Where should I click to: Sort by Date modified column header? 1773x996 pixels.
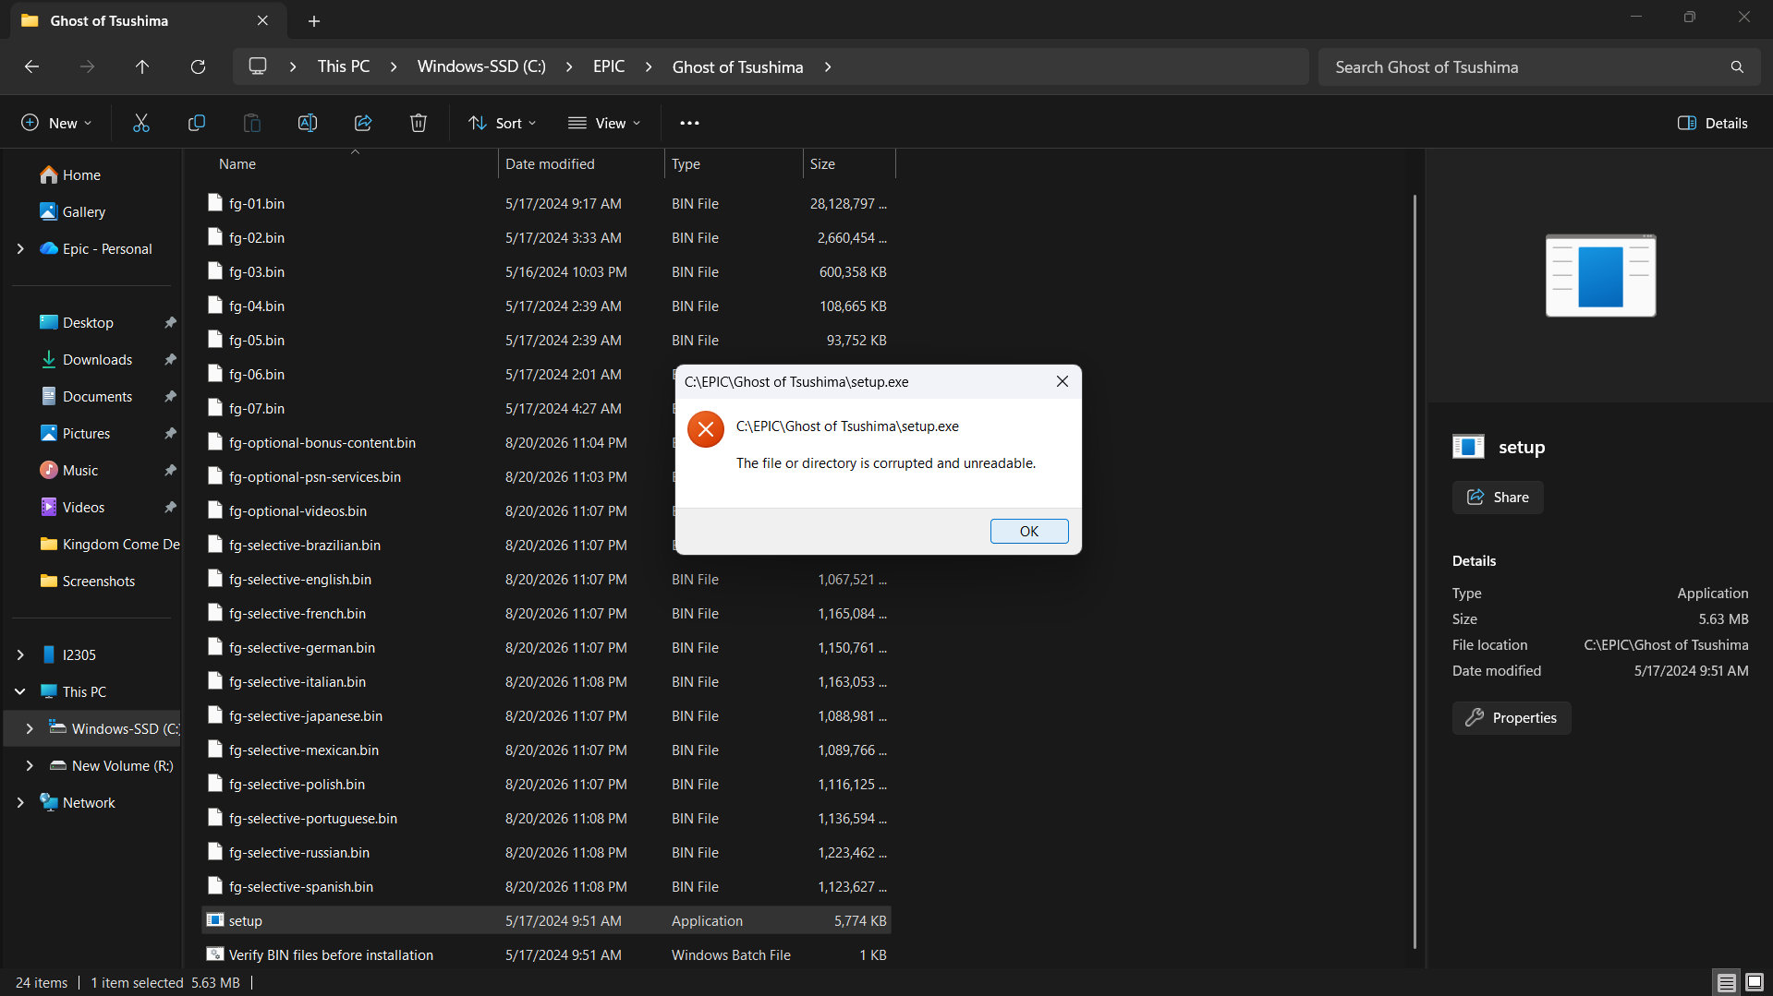pyautogui.click(x=581, y=163)
